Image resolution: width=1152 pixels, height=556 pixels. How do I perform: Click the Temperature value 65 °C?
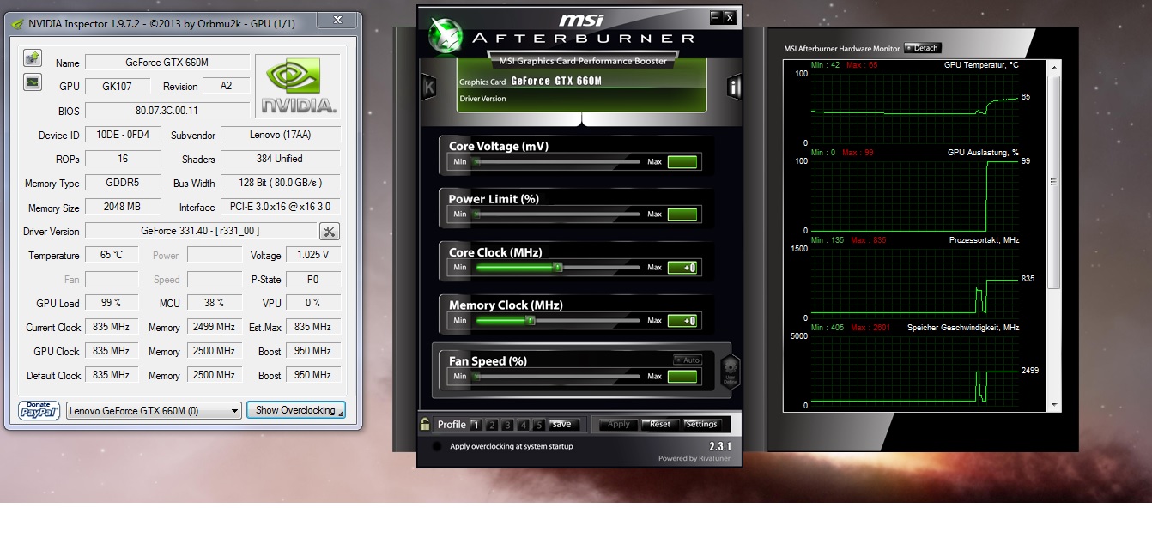pos(112,255)
